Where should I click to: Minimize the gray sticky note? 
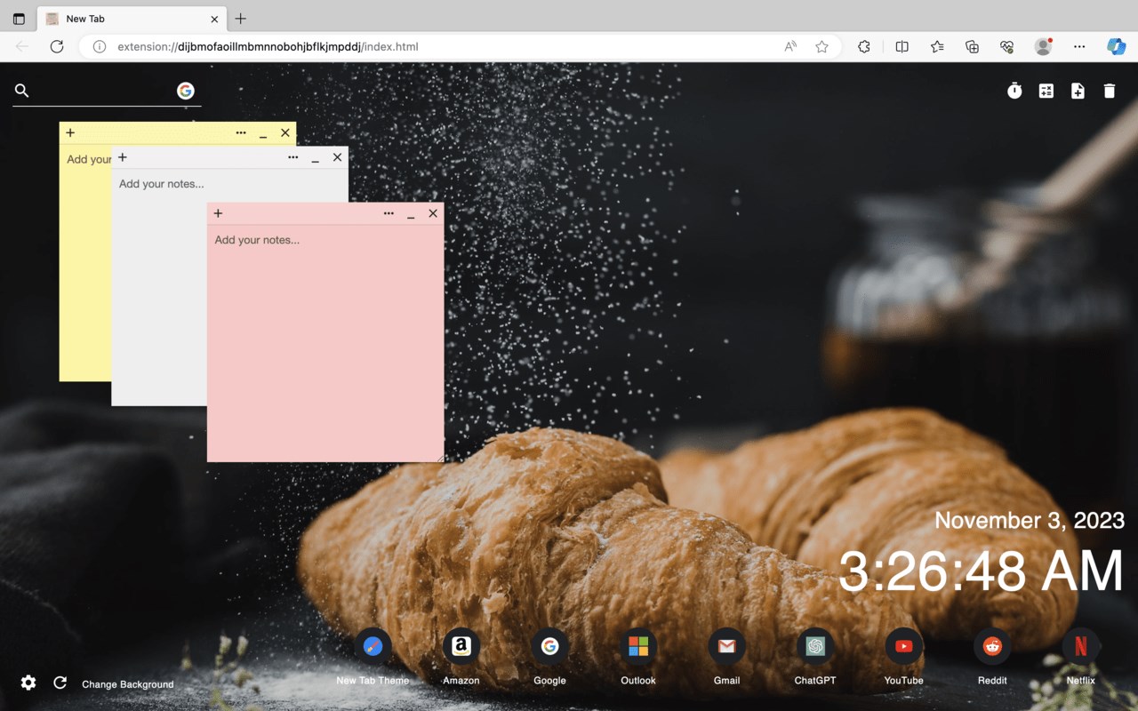(x=316, y=158)
